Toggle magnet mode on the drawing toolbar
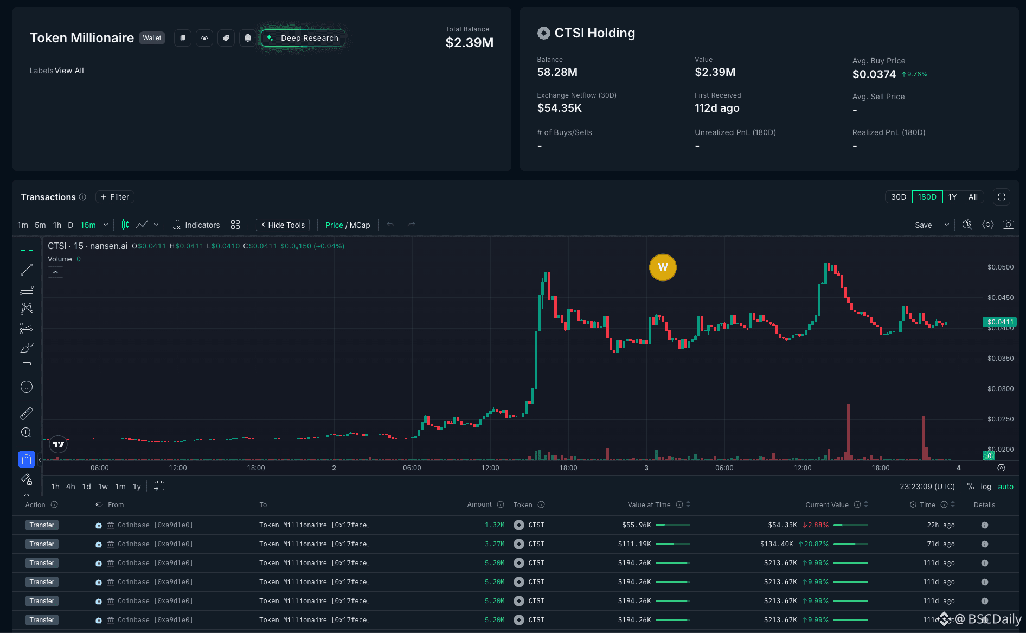The height and width of the screenshot is (633, 1026). [27, 459]
